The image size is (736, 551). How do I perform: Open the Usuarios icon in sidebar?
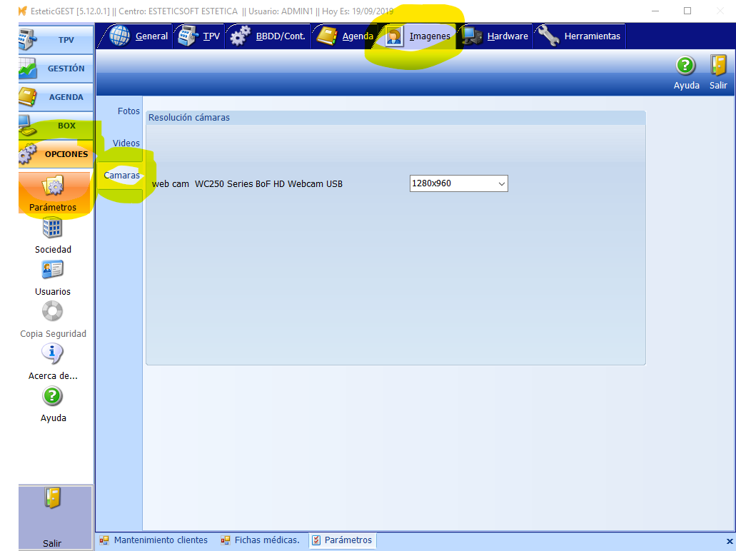(53, 270)
